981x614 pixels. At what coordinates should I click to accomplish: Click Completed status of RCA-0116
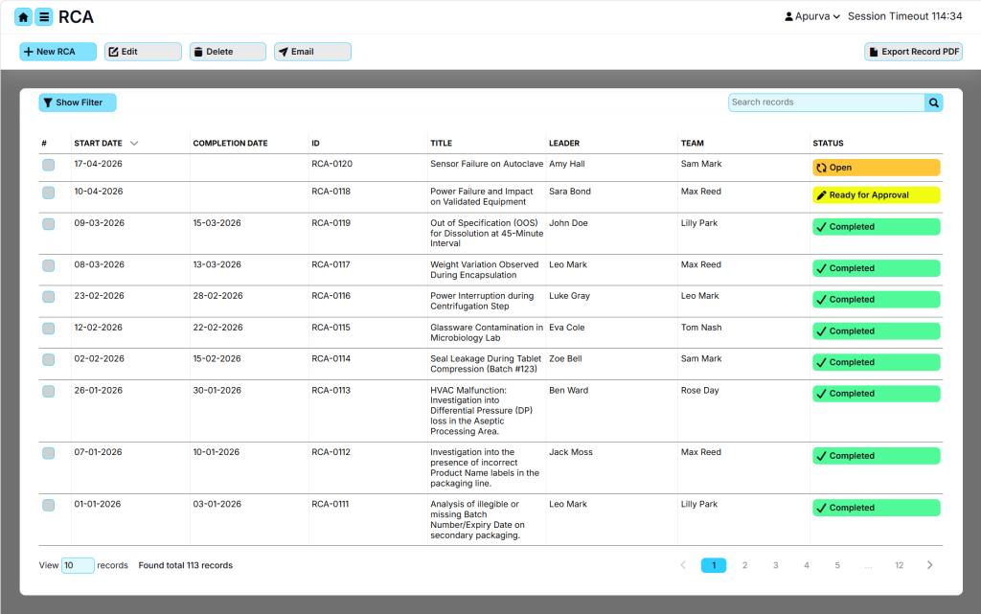[x=876, y=300]
